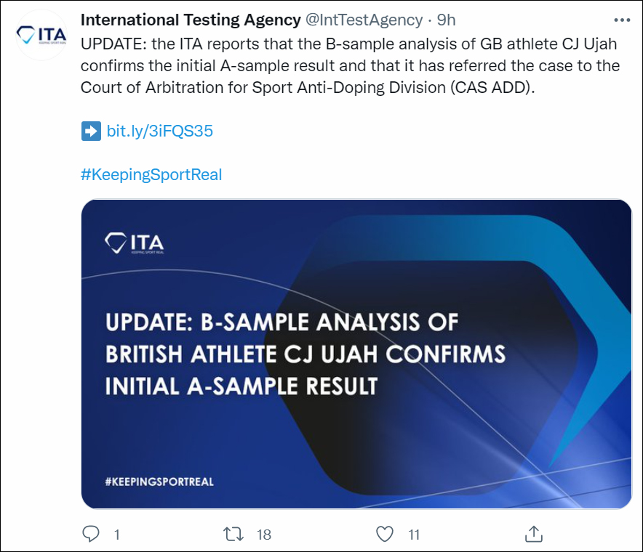This screenshot has width=643, height=552.
Task: Click the share upload icon
Action: click(533, 534)
